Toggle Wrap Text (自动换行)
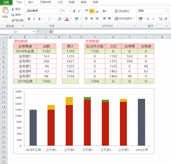This screenshot has height=164, width=171. [x=122, y=11]
